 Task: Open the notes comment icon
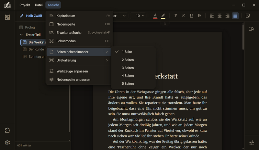click(248, 16)
